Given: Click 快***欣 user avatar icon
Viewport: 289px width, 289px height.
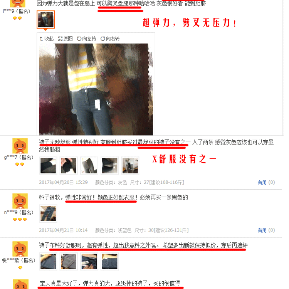Looking at the screenshot, I should click(x=20, y=249).
